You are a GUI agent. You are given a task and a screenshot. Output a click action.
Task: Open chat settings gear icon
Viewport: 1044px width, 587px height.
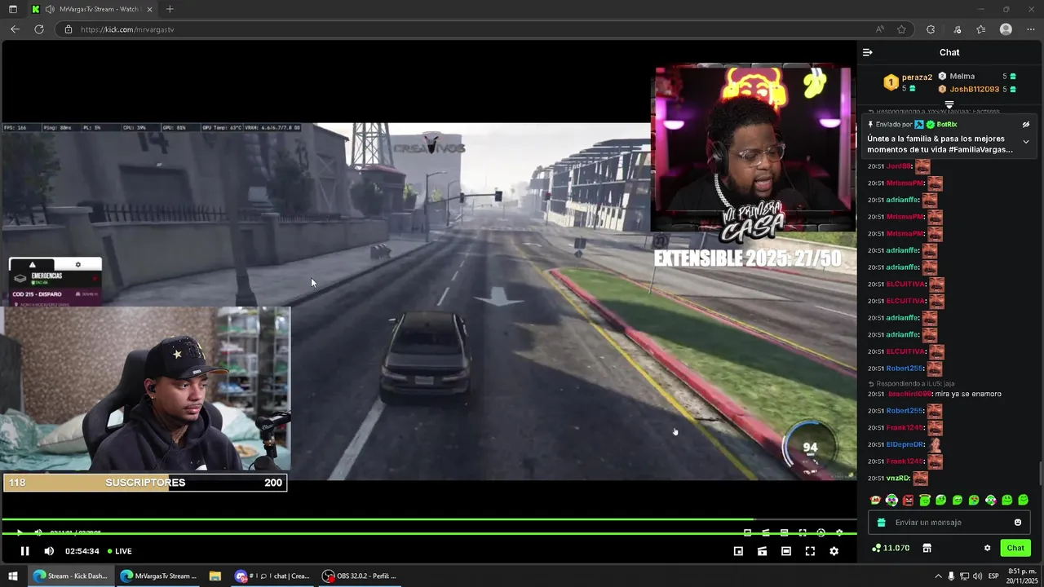point(987,548)
